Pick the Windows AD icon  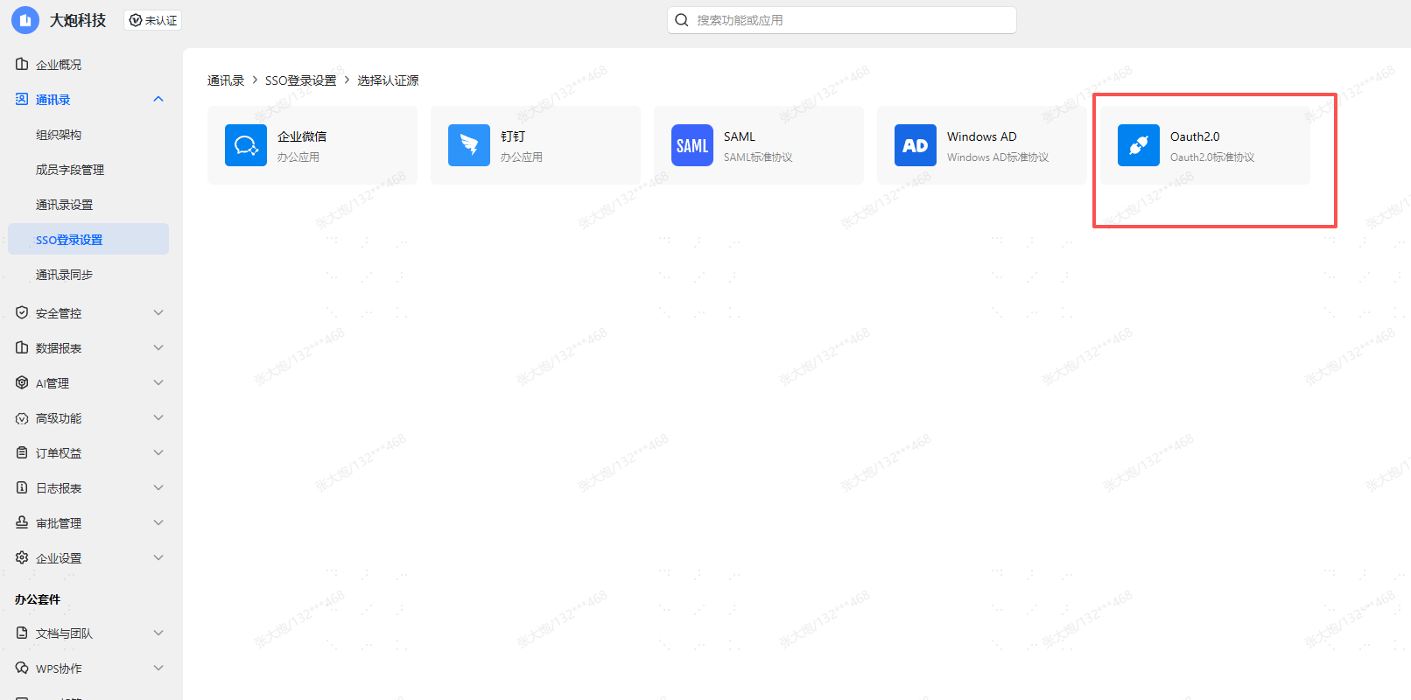915,145
